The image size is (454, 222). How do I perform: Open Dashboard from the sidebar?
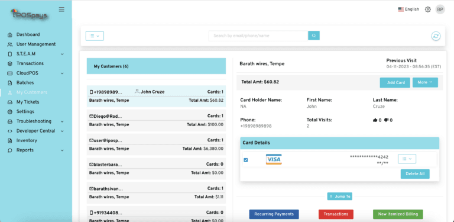pyautogui.click(x=28, y=34)
